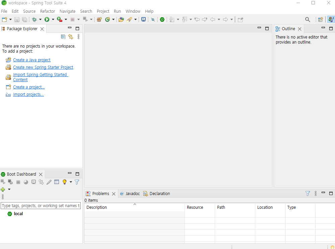The height and width of the screenshot is (249, 335).
Task: Click Import Spring Getting Started Content link
Action: pyautogui.click(x=40, y=77)
